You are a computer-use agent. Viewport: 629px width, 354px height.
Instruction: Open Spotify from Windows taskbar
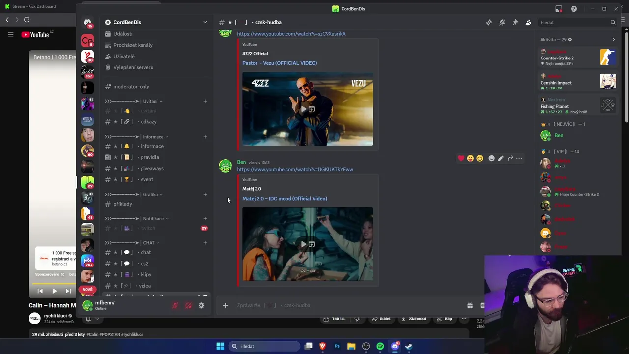380,346
